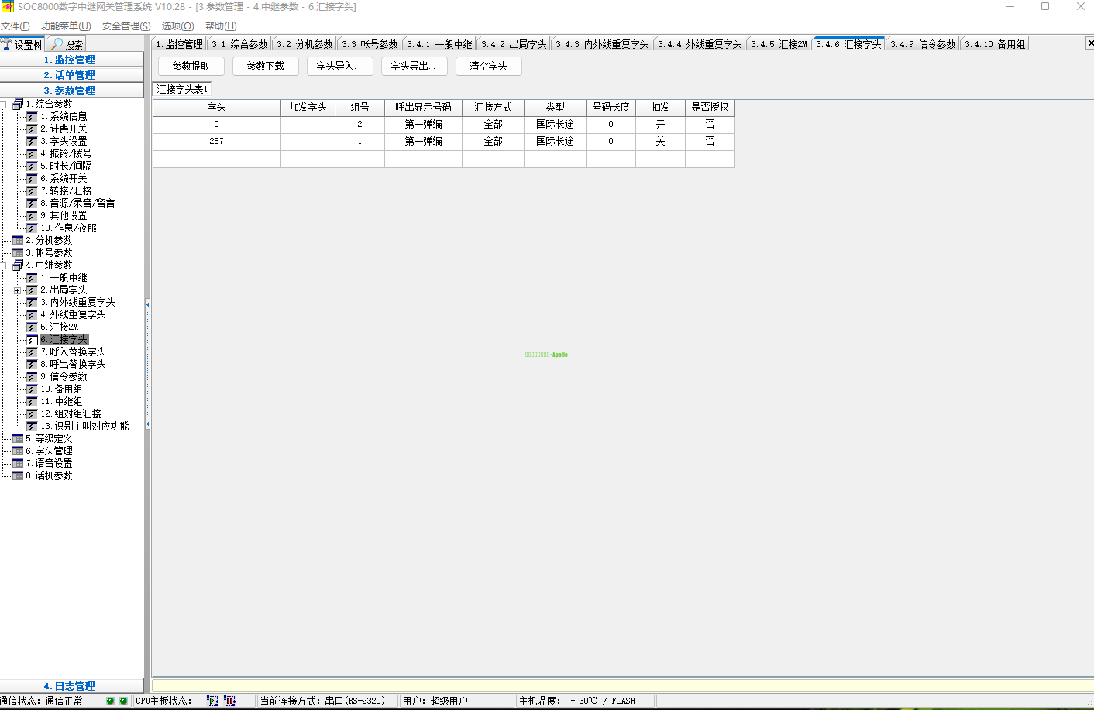Select the 分机参数 table icon in tree
Screen dimensions: 1094x710
pyautogui.click(x=18, y=240)
